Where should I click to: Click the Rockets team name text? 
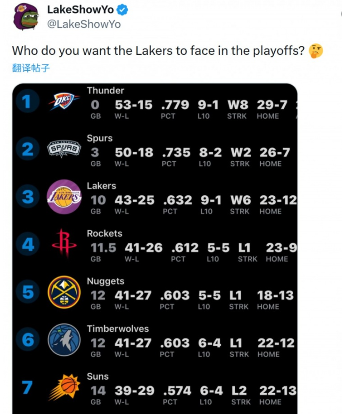click(104, 234)
